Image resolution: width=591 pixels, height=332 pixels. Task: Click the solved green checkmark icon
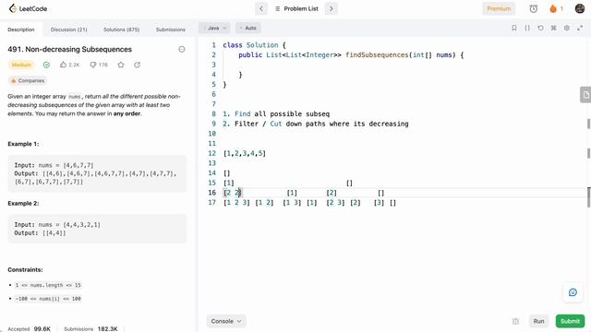coord(46,65)
